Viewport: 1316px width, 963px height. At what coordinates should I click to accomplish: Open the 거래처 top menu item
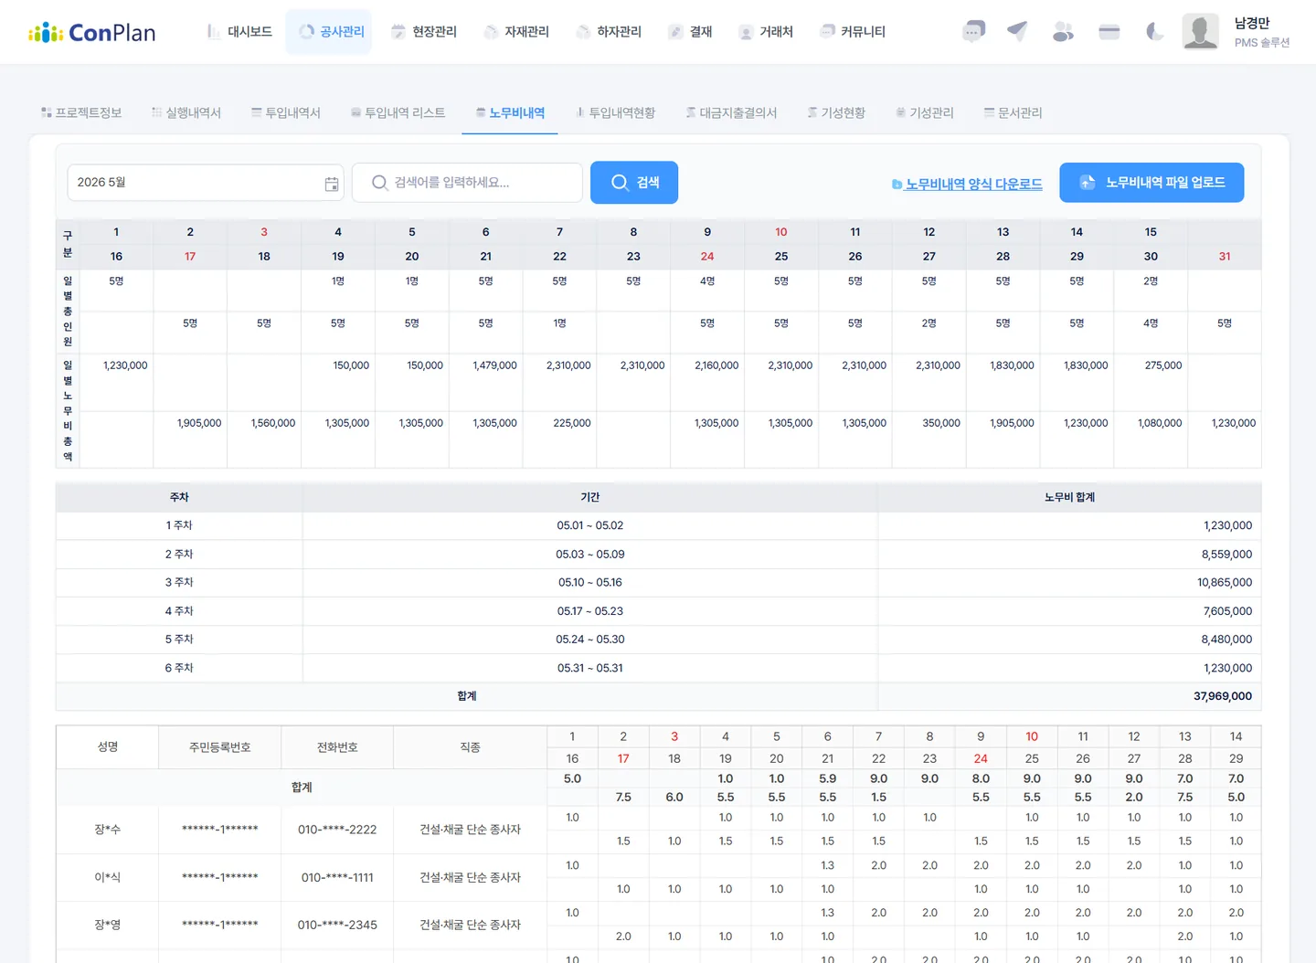click(766, 32)
